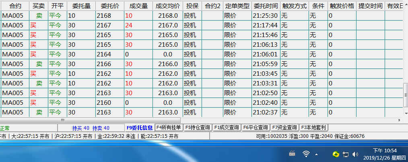Click the horizontal scrollbar right arrow
Screen dimensions: 408x162
pyautogui.click(x=400, y=120)
